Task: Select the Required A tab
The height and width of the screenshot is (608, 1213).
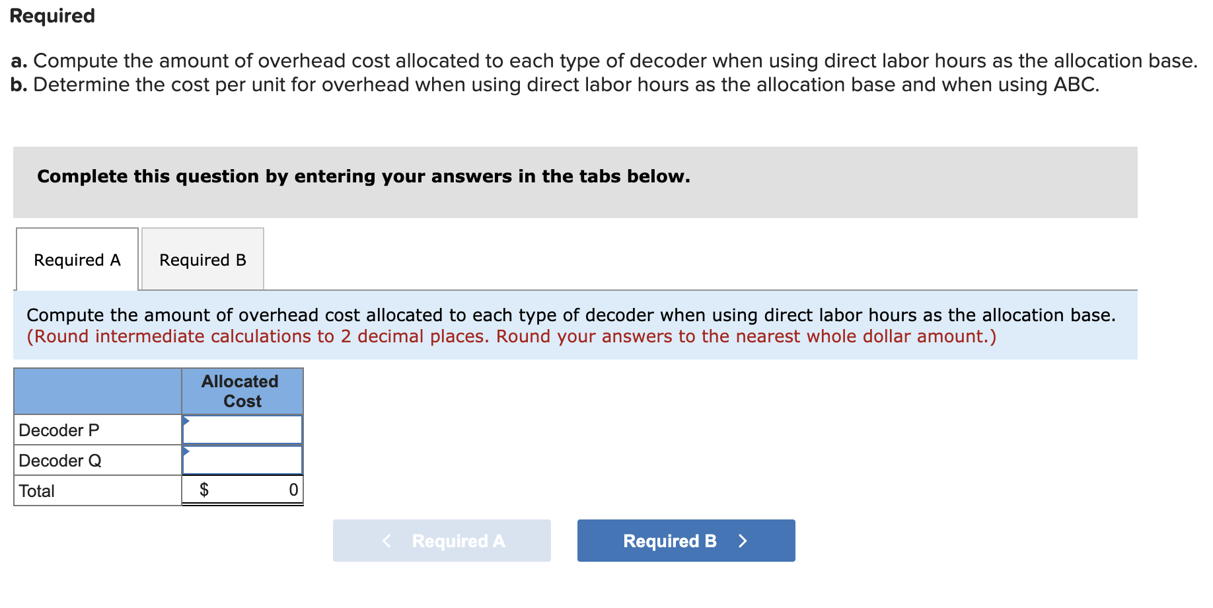Action: [x=77, y=259]
